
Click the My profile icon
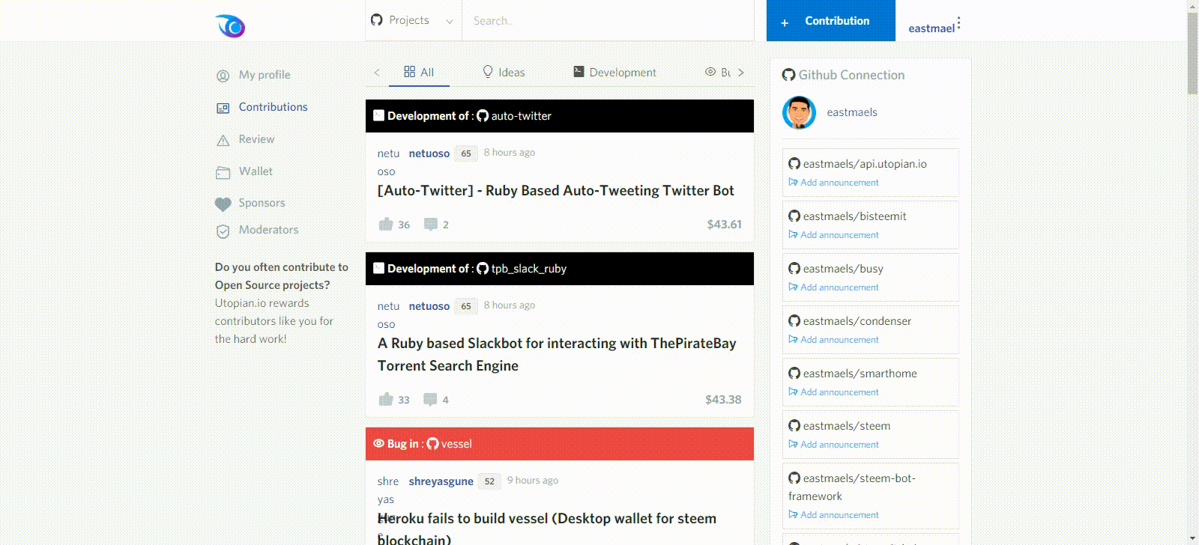click(223, 76)
